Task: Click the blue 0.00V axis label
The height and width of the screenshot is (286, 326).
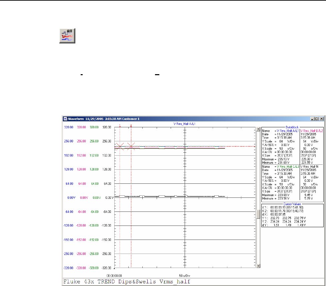Action: [x=71, y=197]
